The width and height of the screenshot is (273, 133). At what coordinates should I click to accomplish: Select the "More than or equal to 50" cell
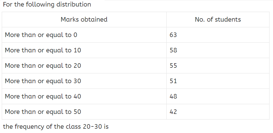43,112
